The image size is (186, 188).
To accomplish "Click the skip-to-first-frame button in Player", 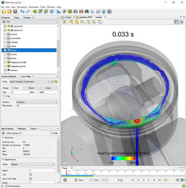I will 133,180.
